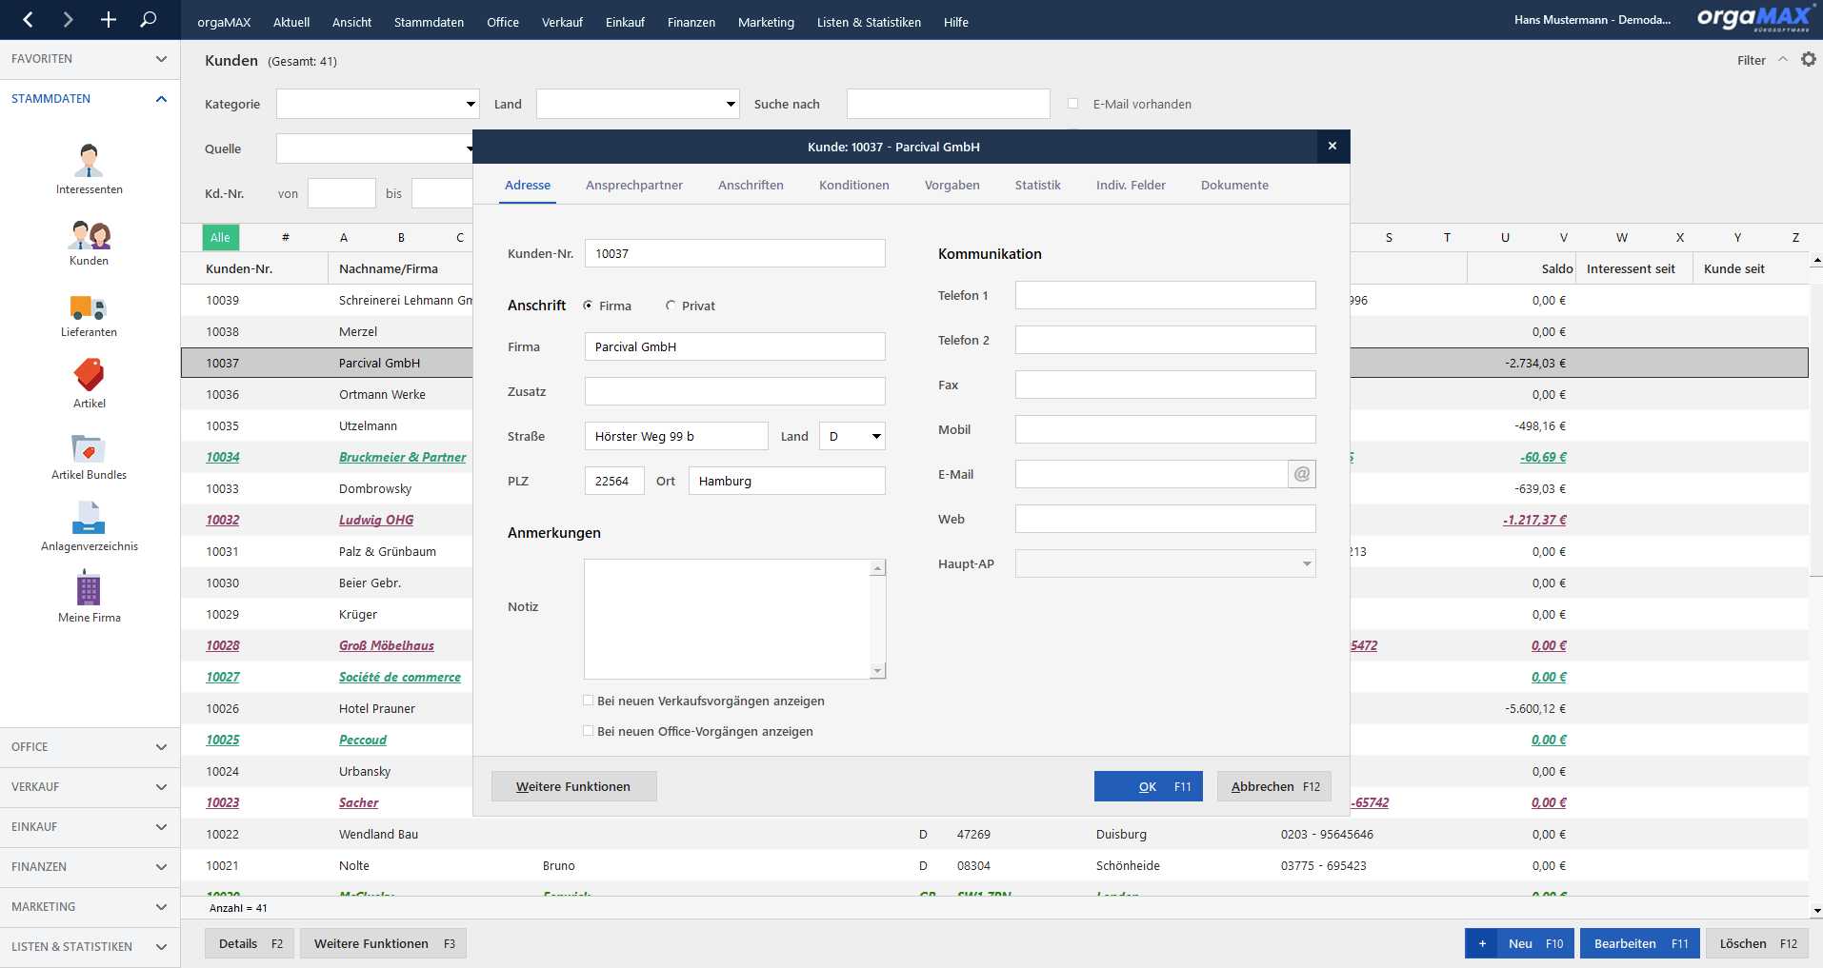
Task: Click into the Suche nach field
Action: 949,104
